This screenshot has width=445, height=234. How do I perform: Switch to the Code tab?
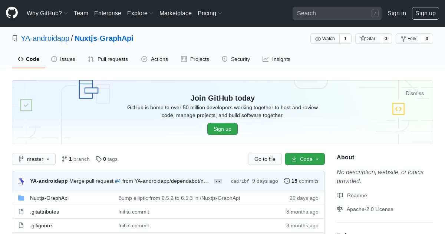pos(29,59)
